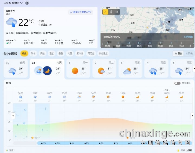The height and width of the screenshot is (153, 195).
Task: Click the home icon beside the location
Action: 27,3
